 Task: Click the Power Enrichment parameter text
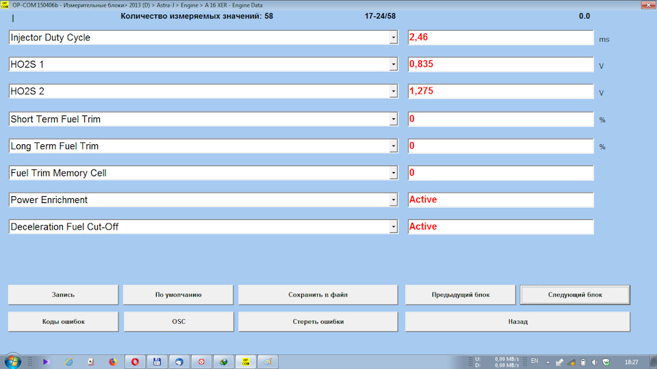pos(49,200)
